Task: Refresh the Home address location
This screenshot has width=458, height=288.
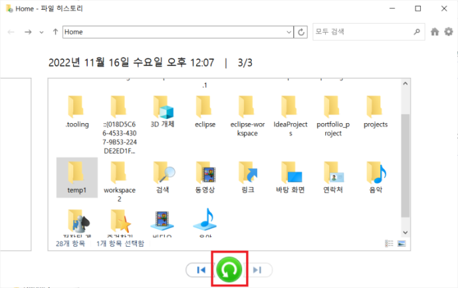Action: click(301, 32)
